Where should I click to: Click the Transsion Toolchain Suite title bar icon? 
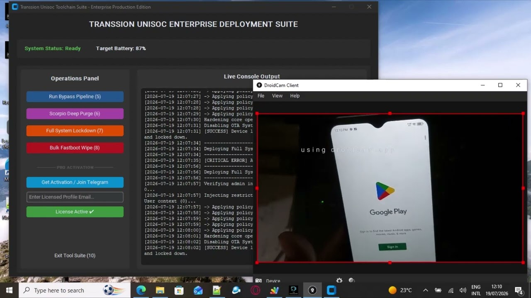[x=15, y=7]
